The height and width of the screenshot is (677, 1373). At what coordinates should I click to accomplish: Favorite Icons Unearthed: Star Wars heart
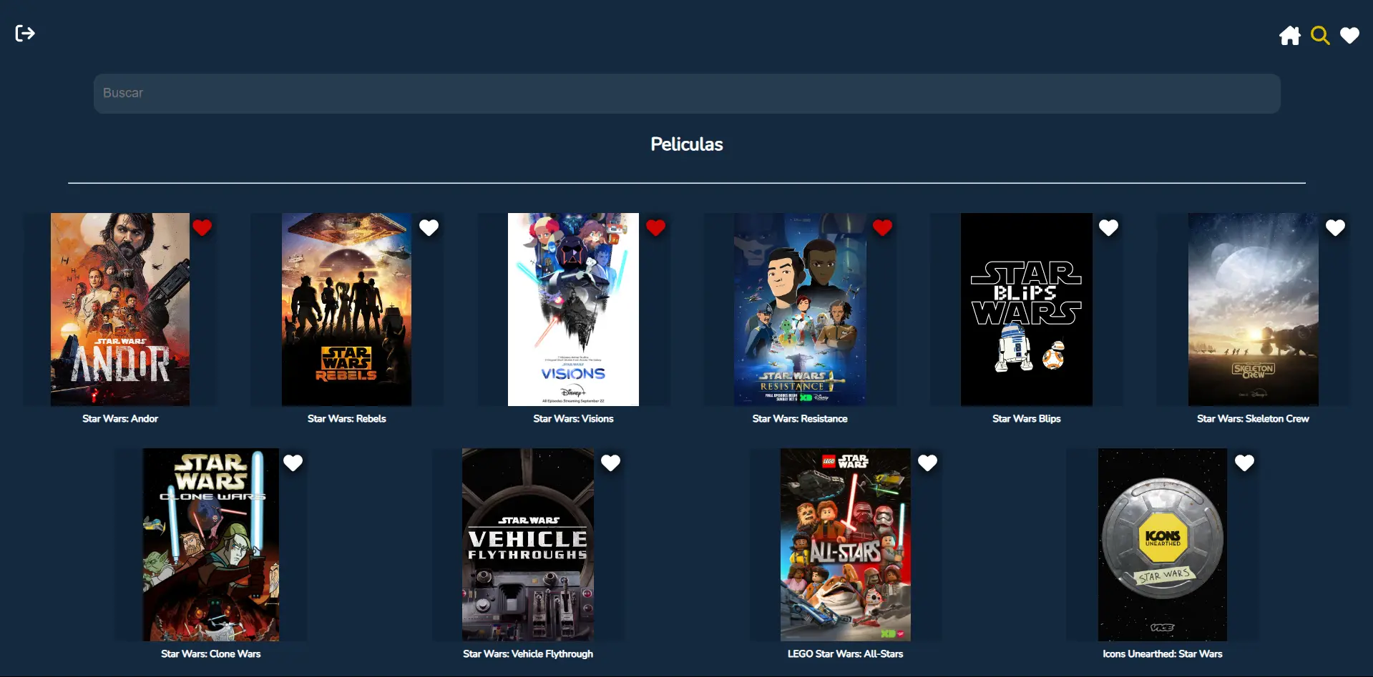1244,463
